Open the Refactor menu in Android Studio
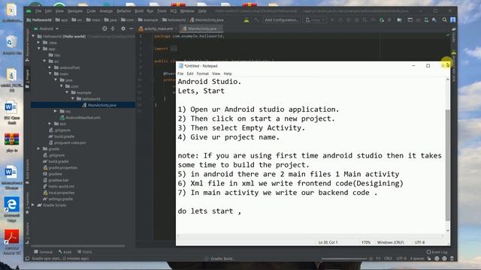Viewport: 481px width, 270px height. [x=123, y=11]
